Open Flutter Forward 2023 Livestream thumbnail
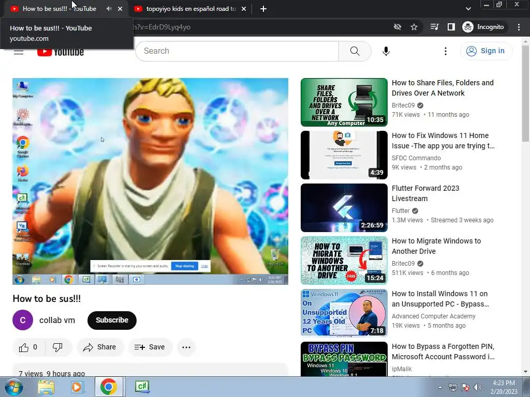530x397 pixels. (x=344, y=208)
